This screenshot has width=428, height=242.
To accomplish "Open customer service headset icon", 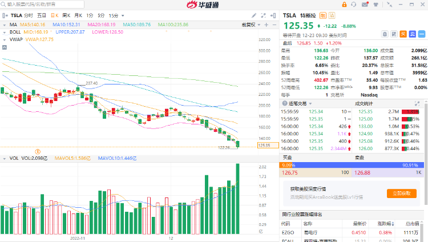I will pos(354,5).
